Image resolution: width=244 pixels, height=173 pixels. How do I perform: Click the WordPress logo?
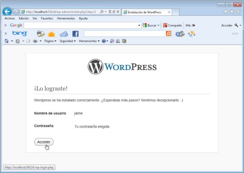pyautogui.click(x=122, y=66)
